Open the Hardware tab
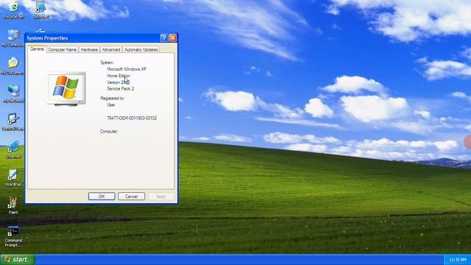471x265 pixels. (89, 50)
